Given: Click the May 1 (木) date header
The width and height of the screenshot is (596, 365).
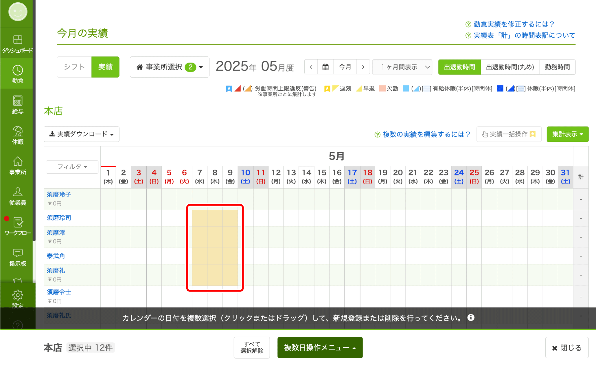Looking at the screenshot, I should [x=108, y=177].
